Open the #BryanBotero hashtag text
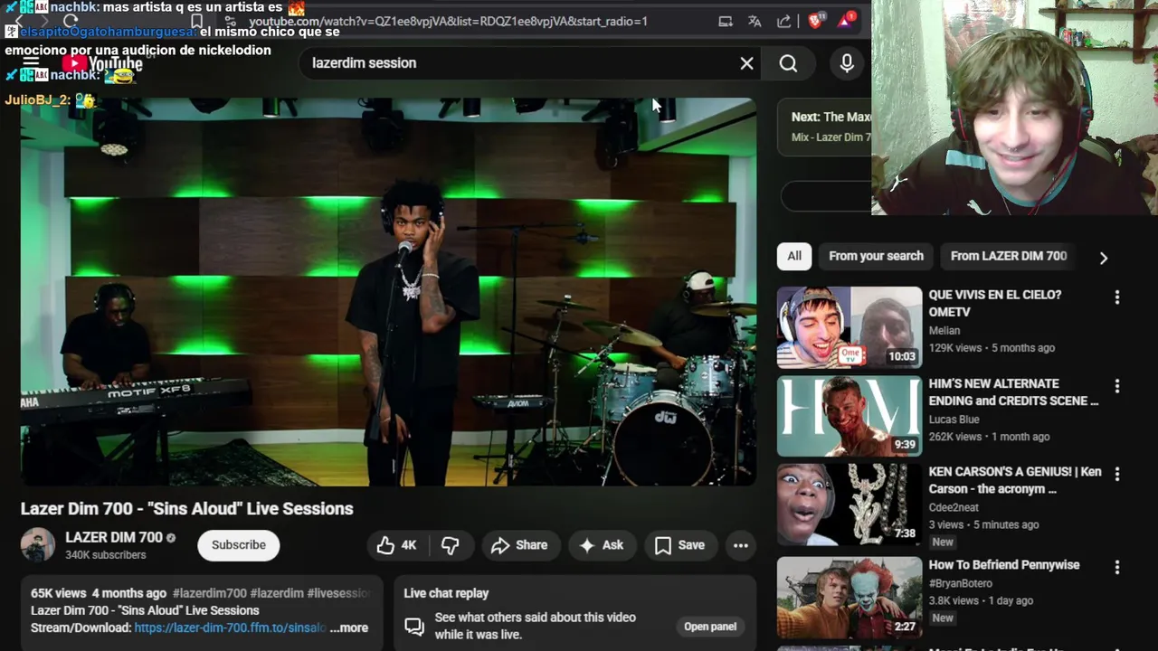Image resolution: width=1158 pixels, height=651 pixels. coord(961,583)
